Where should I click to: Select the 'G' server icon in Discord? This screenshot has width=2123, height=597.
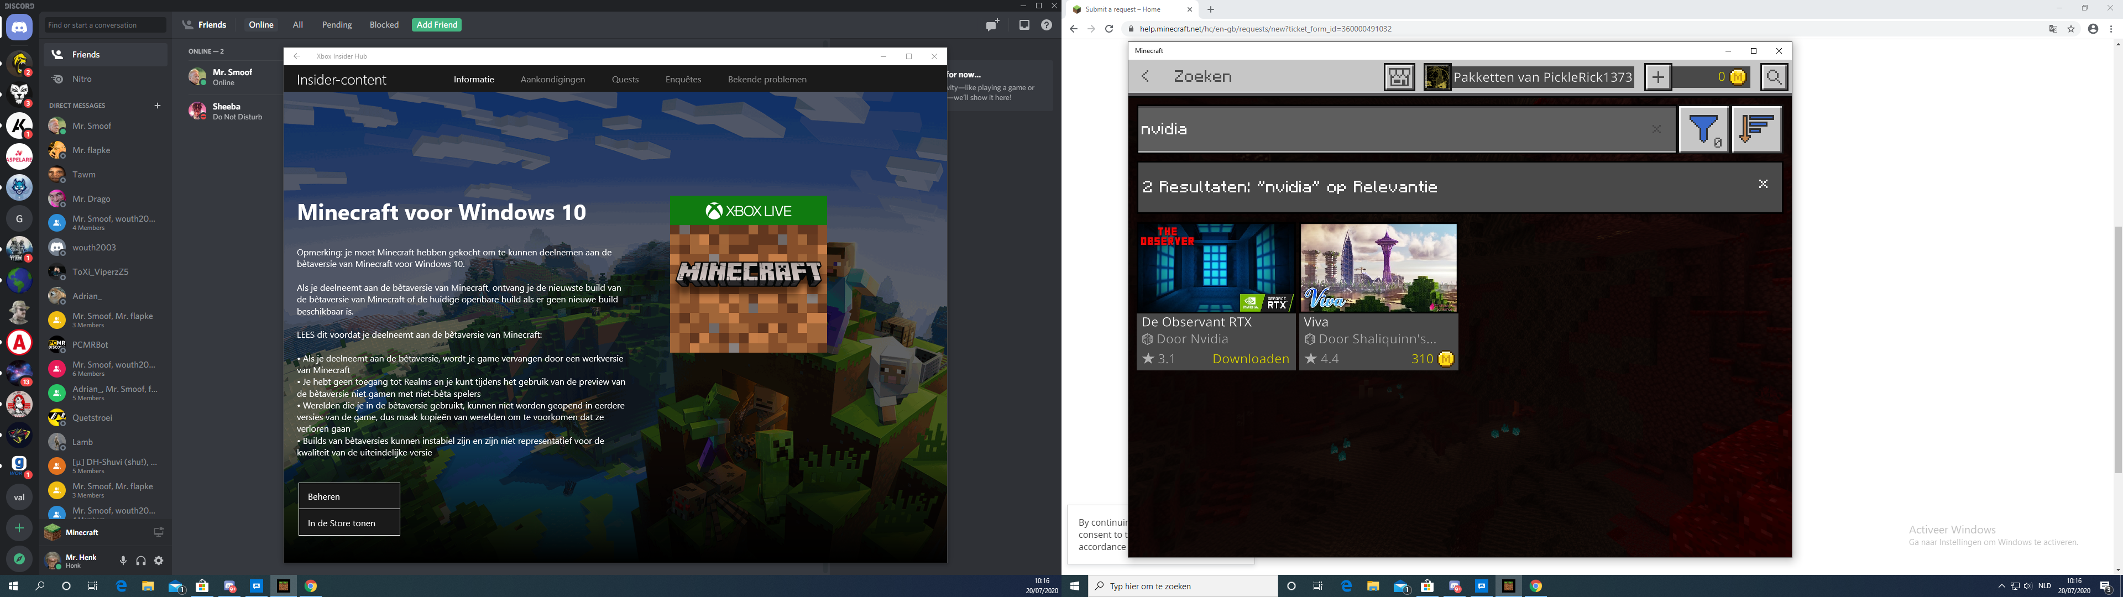[x=19, y=218]
